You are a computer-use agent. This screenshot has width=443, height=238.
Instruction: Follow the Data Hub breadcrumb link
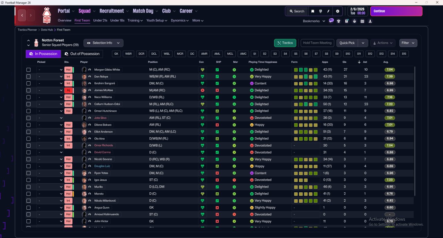point(46,30)
